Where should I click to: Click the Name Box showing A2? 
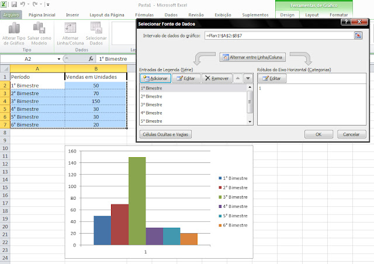click(28, 59)
